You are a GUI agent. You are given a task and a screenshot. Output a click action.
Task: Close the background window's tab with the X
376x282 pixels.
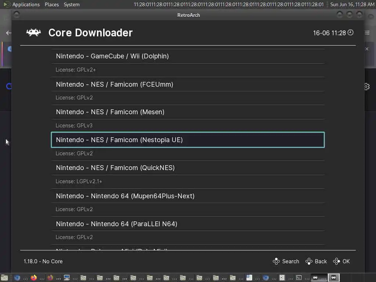[367, 49]
